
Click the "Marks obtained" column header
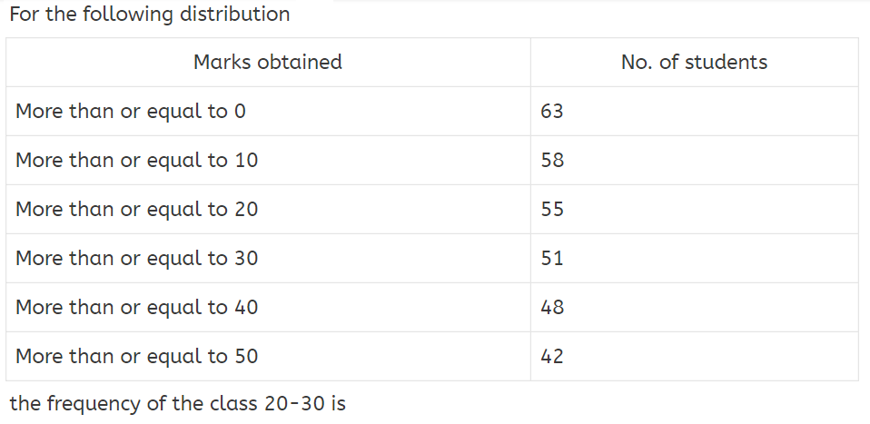point(268,63)
